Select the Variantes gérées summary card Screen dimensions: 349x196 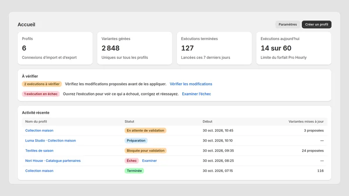click(x=135, y=48)
